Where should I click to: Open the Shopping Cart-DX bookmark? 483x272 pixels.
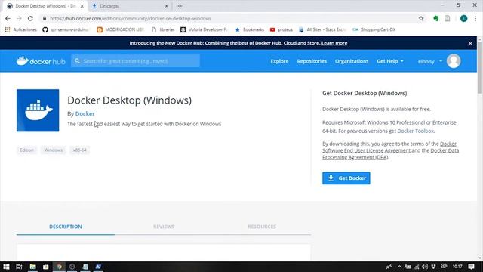click(374, 29)
